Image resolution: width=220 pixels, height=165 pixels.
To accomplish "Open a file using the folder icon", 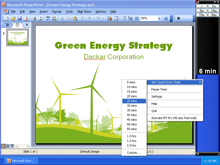I will [13, 18].
